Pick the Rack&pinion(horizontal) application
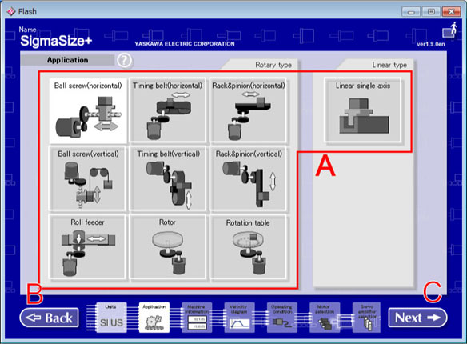 248,110
